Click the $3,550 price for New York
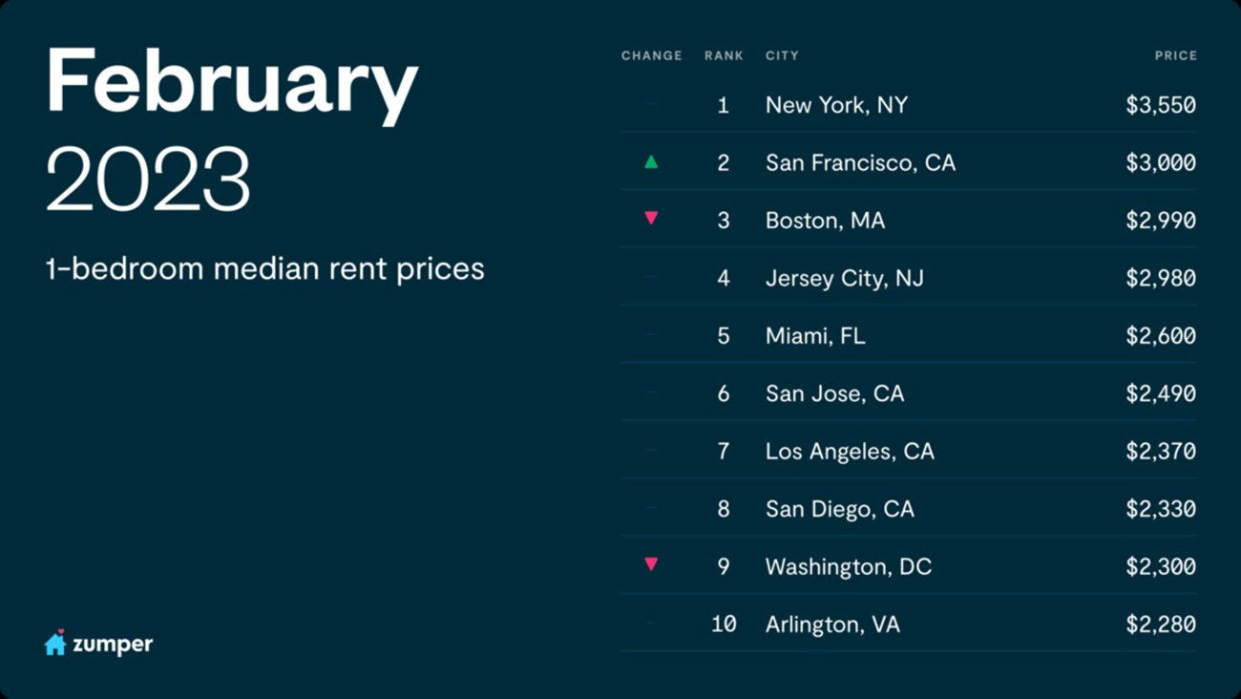This screenshot has width=1241, height=699. [1160, 105]
